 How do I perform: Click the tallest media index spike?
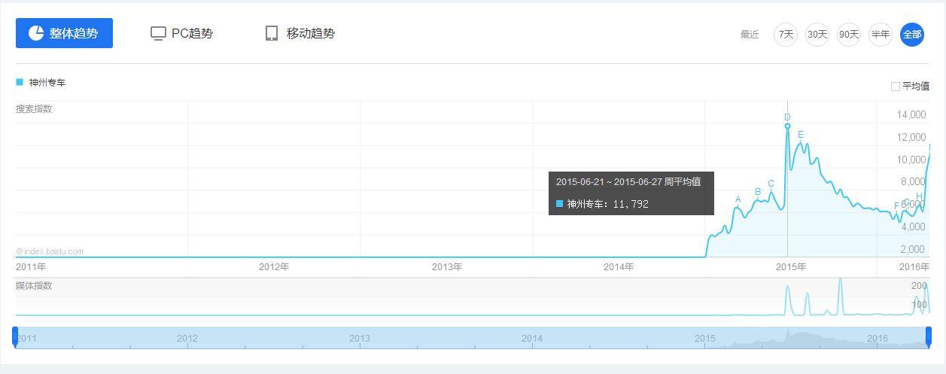pyautogui.click(x=840, y=296)
